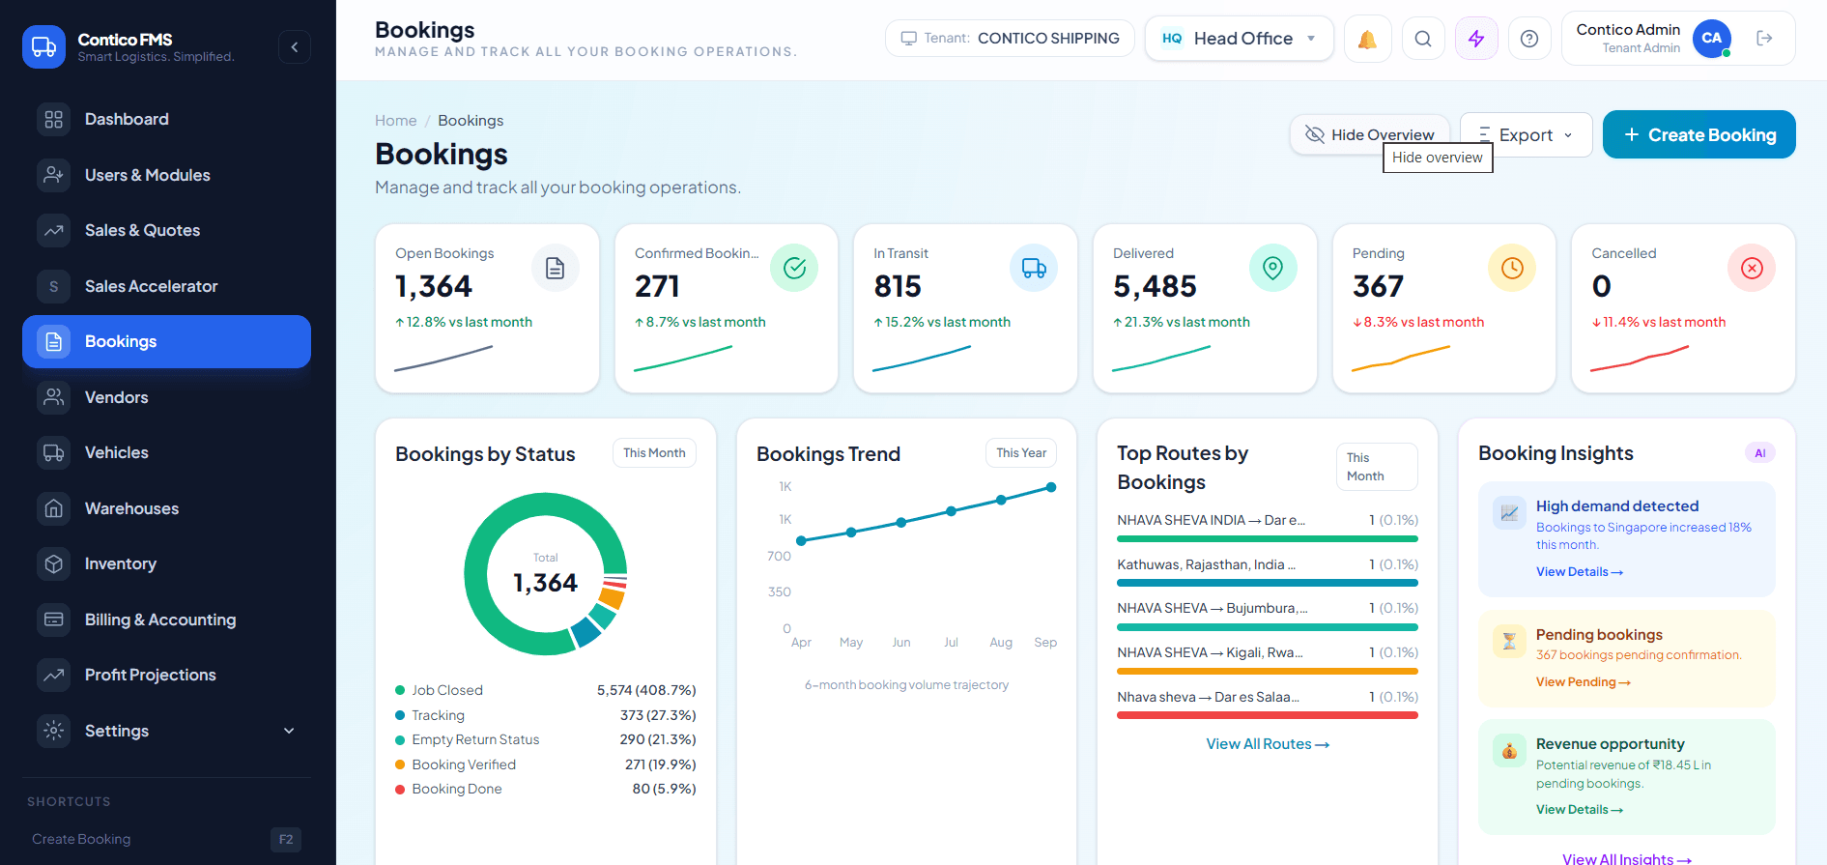Open the View All Routes link
The width and height of the screenshot is (1827, 865).
[1268, 744]
